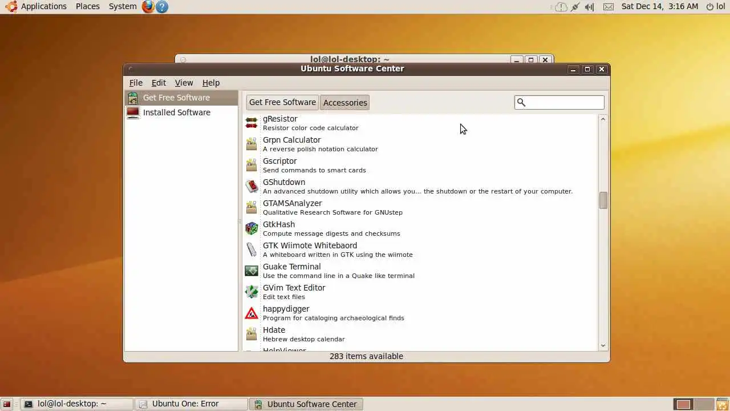This screenshot has width=730, height=411.
Task: Click the Guake Terminal icon
Action: coord(252,271)
